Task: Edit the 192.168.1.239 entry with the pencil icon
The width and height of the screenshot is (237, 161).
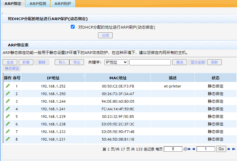Action: point(8,116)
